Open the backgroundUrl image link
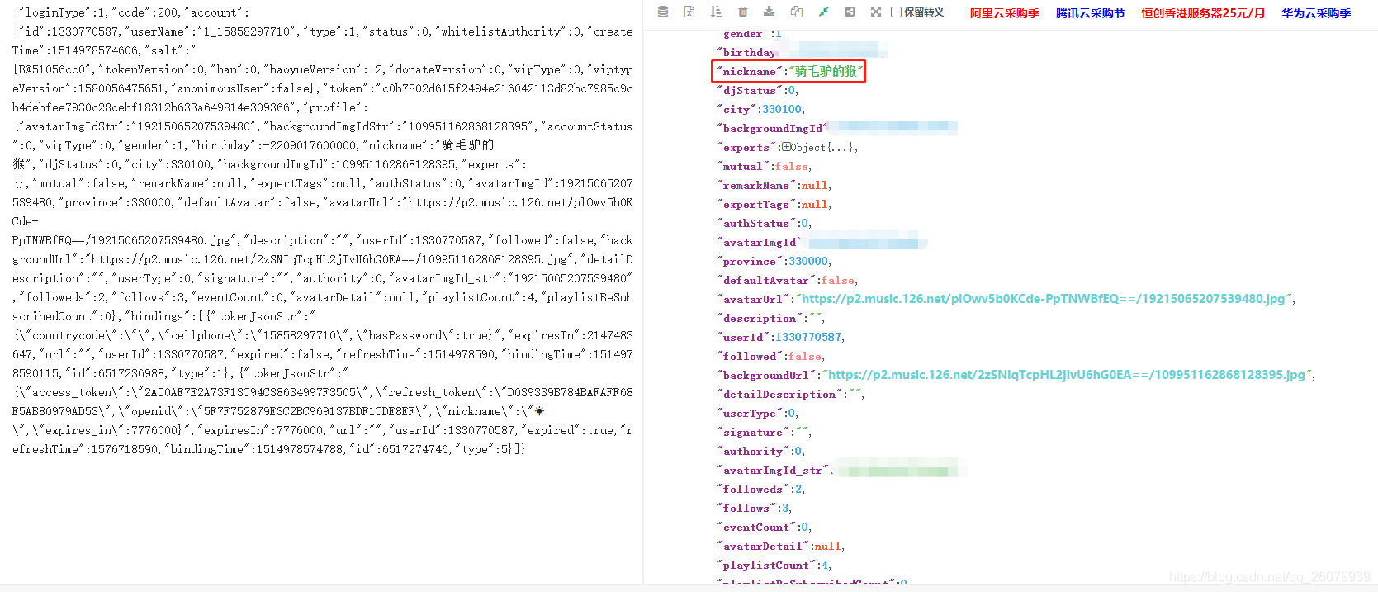 [x=1067, y=375]
